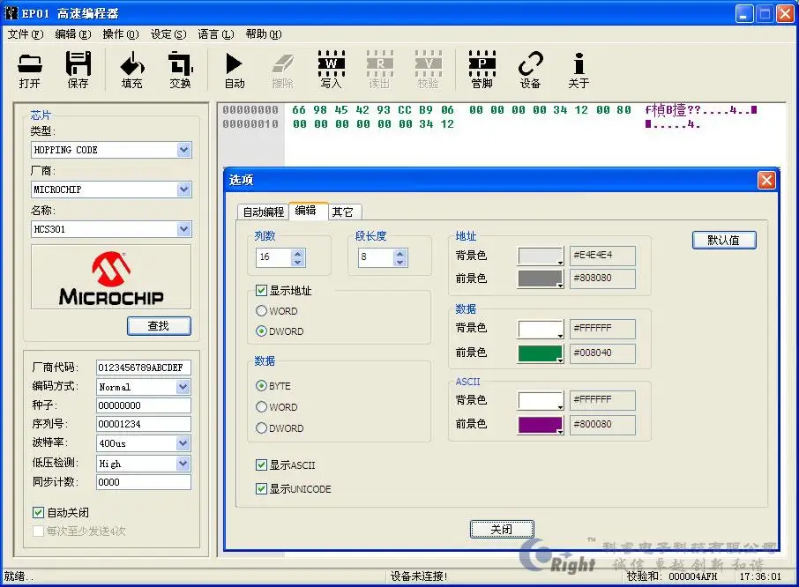Click the 段长度 spinner showing 8
The image size is (799, 587).
click(384, 257)
